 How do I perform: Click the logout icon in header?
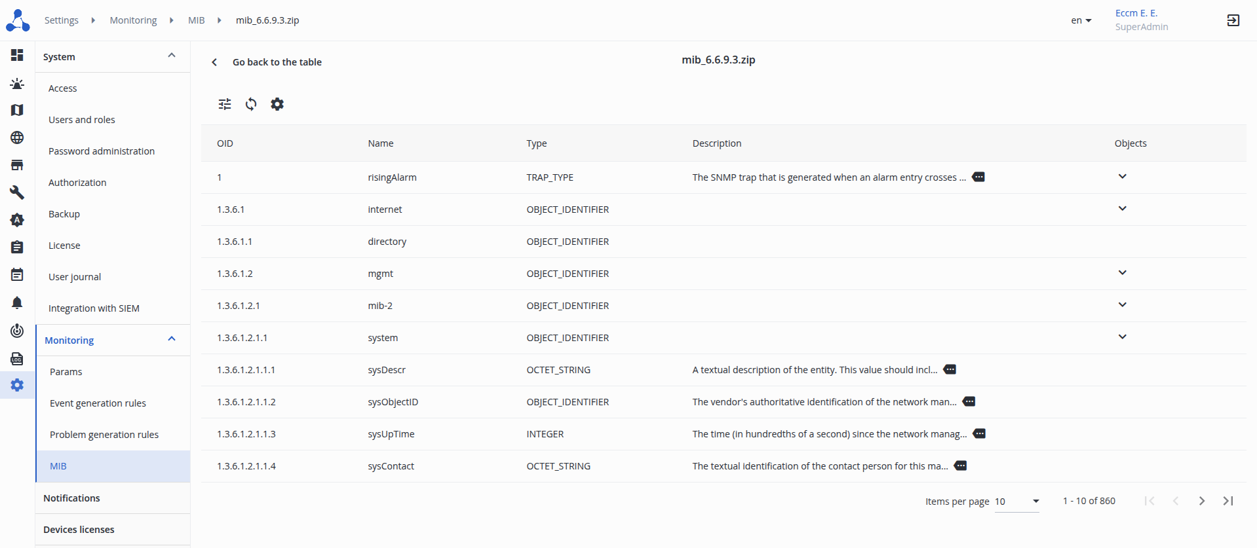(x=1233, y=20)
